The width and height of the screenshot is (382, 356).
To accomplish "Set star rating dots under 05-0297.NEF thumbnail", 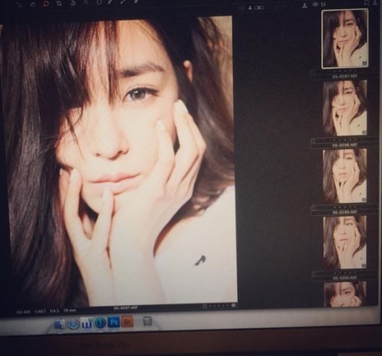I will (345, 72).
